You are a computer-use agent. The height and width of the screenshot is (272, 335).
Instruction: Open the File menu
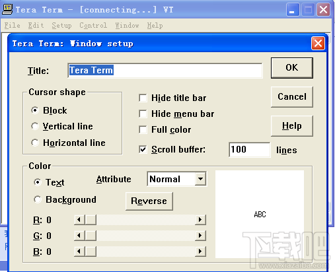coord(13,26)
